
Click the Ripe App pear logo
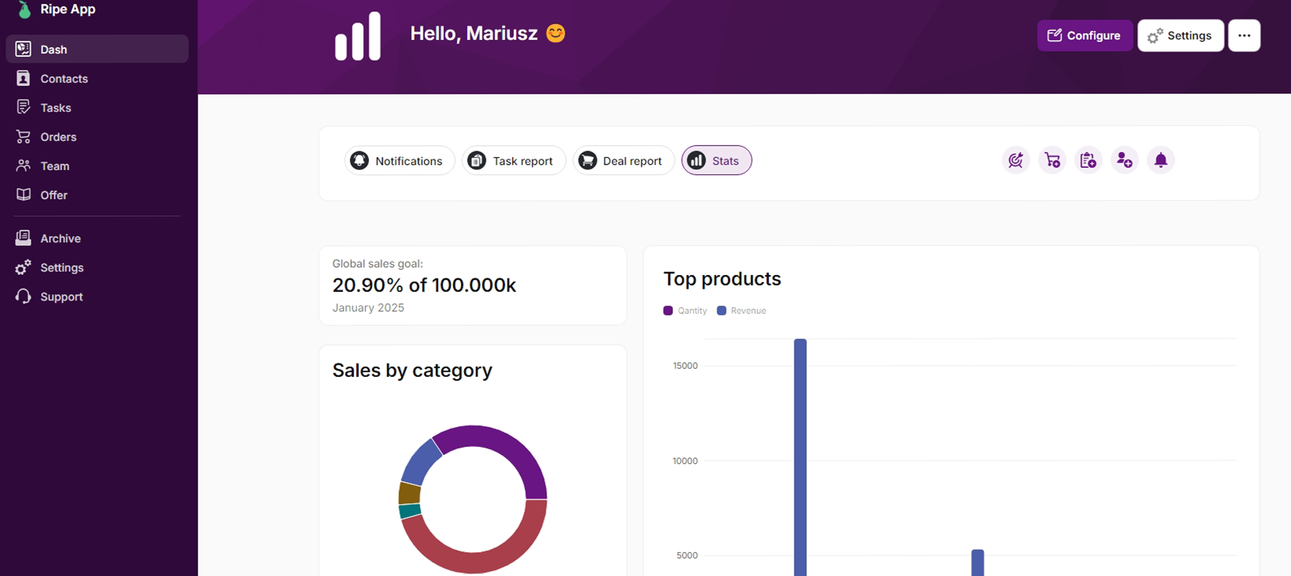tap(24, 9)
